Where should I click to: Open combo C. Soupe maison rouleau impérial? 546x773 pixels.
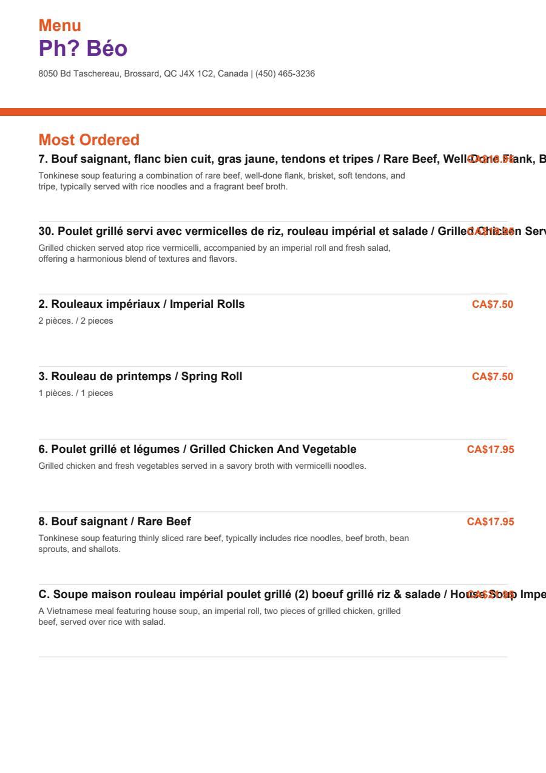pos(292,594)
